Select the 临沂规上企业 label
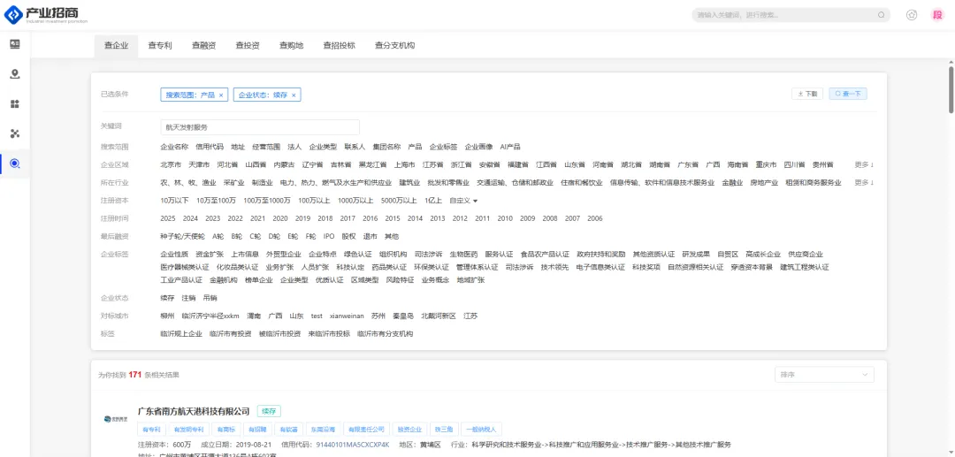This screenshot has height=457, width=955. (x=181, y=334)
